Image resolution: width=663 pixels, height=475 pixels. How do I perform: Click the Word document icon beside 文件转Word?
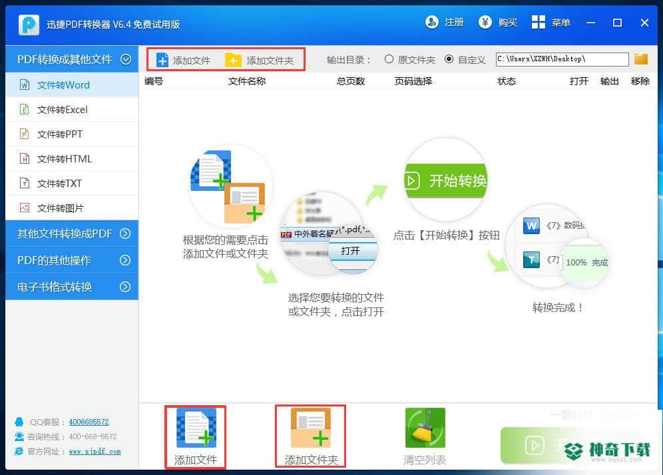point(25,85)
